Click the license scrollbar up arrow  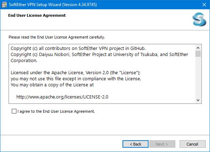point(198,48)
